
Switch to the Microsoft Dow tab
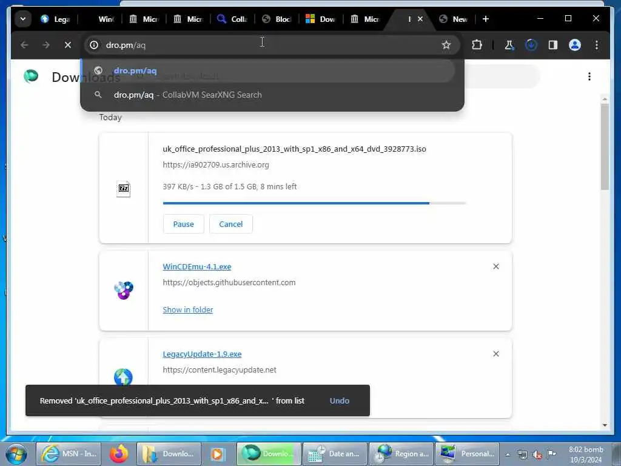321,19
